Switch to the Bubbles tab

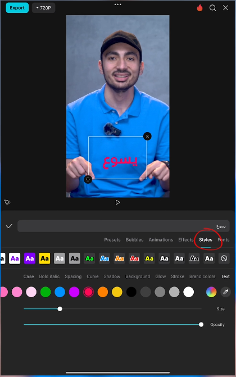click(x=134, y=240)
